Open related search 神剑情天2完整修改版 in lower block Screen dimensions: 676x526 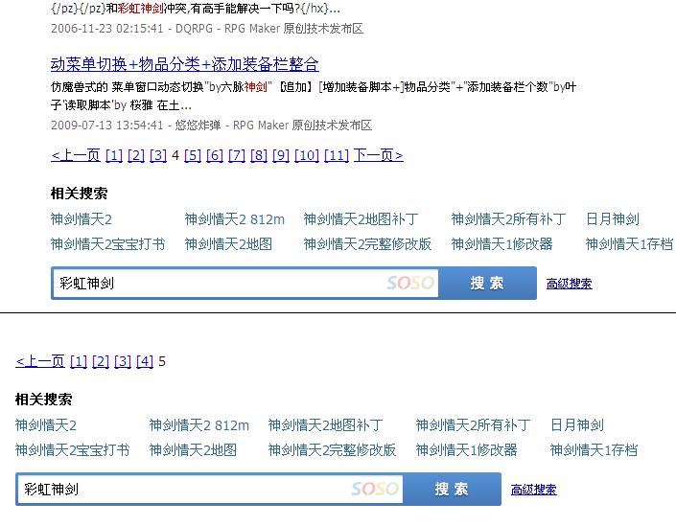(332, 450)
